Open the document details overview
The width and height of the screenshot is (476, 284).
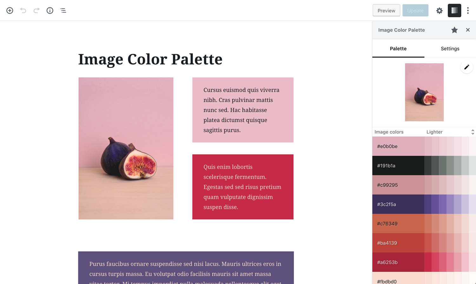pos(50,10)
